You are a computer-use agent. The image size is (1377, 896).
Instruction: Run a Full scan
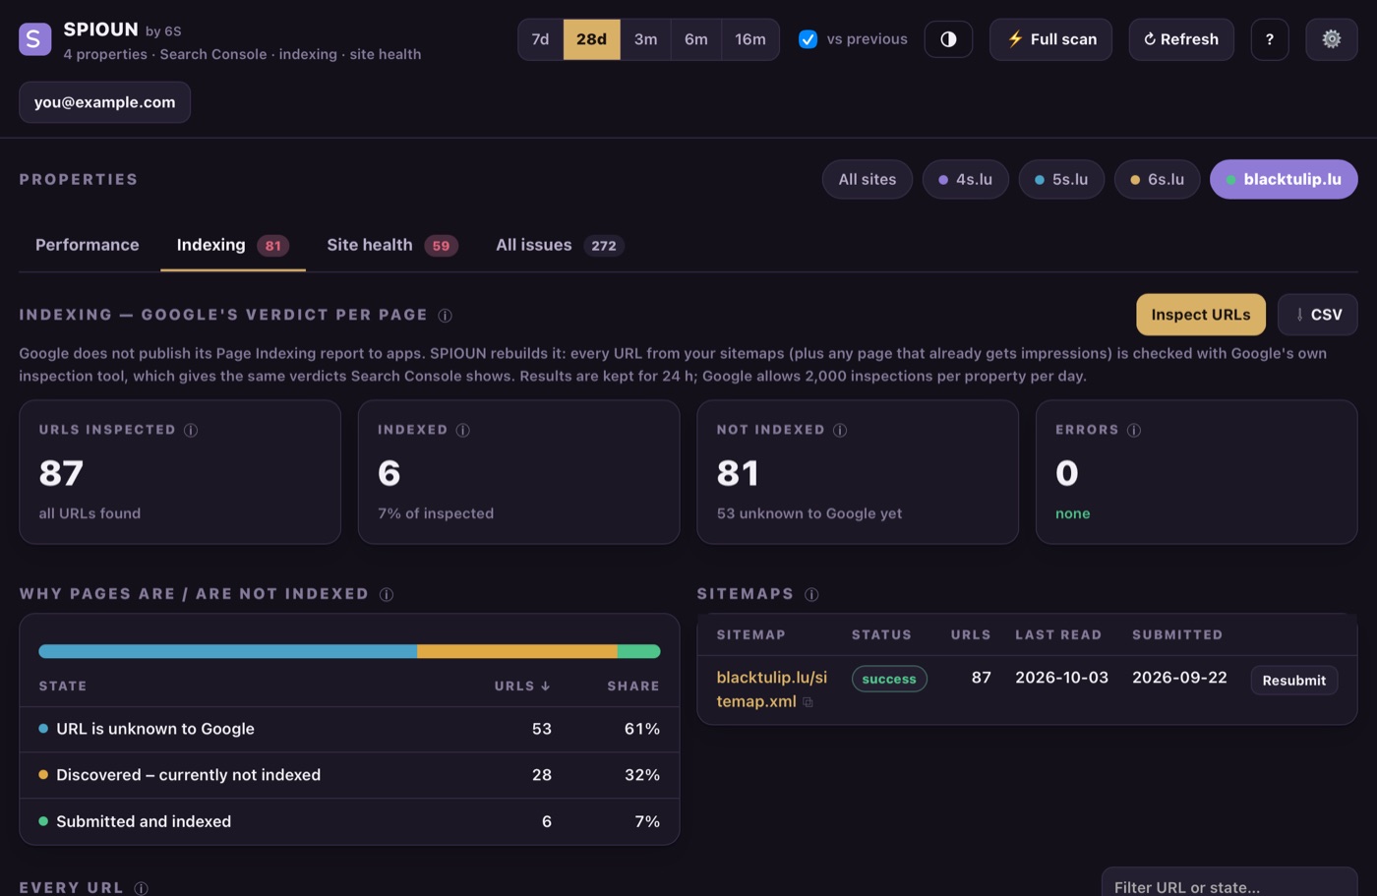1050,39
